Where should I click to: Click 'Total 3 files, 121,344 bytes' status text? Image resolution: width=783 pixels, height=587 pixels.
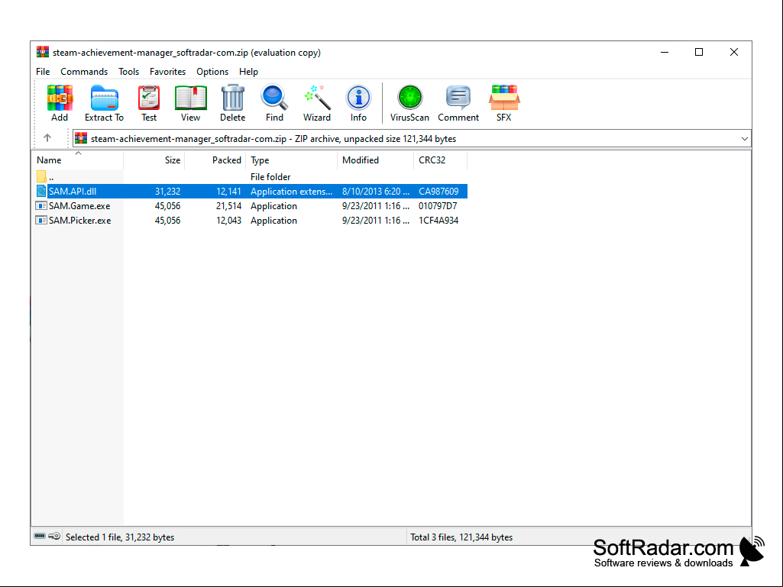click(x=461, y=537)
